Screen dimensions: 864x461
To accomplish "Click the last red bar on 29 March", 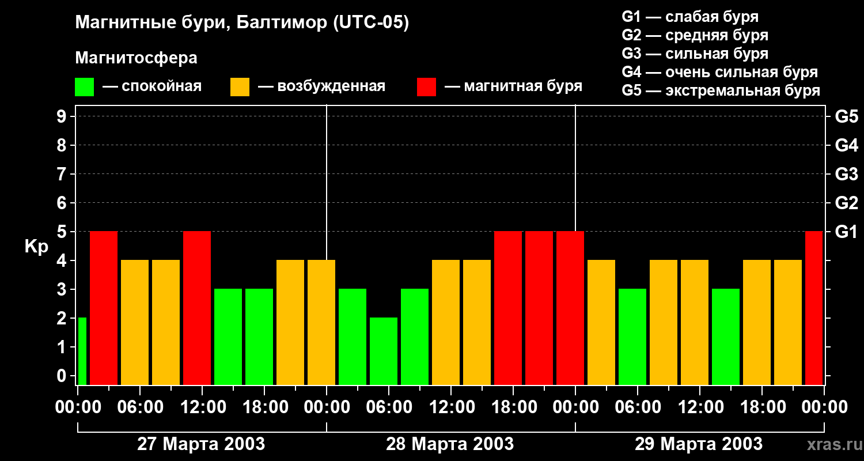I will coord(814,308).
